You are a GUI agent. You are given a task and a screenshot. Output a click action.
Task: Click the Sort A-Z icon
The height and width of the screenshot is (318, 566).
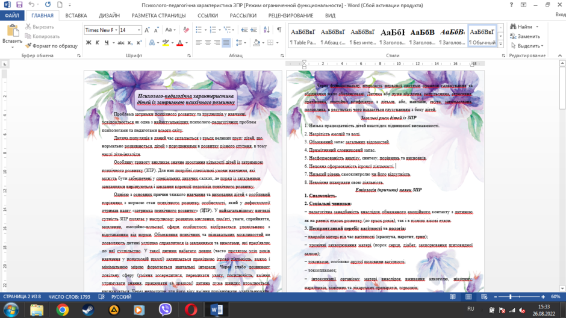pos(266,30)
